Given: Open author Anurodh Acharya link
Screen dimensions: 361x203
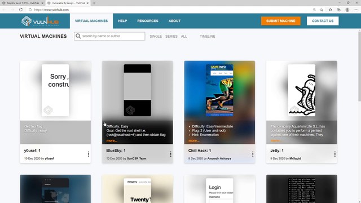Looking at the screenshot, I should 219,158.
